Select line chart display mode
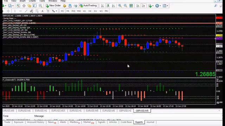Screen dimensions: 225x126 114,6
